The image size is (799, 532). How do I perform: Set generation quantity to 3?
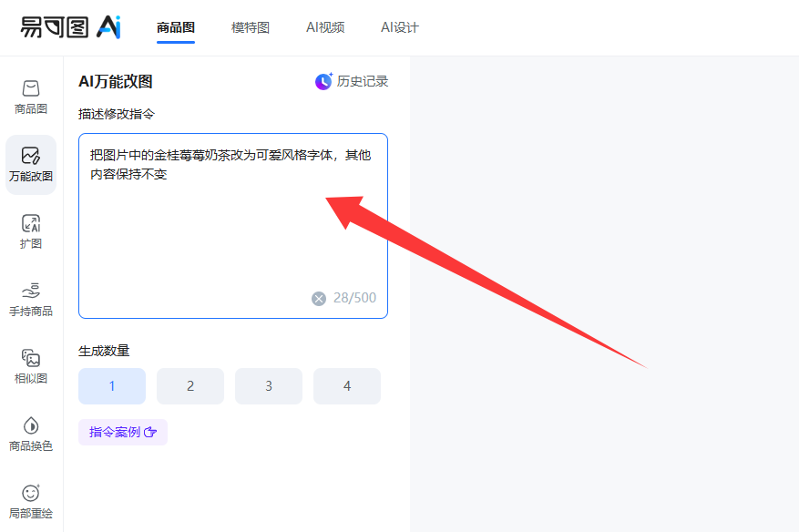[269, 386]
